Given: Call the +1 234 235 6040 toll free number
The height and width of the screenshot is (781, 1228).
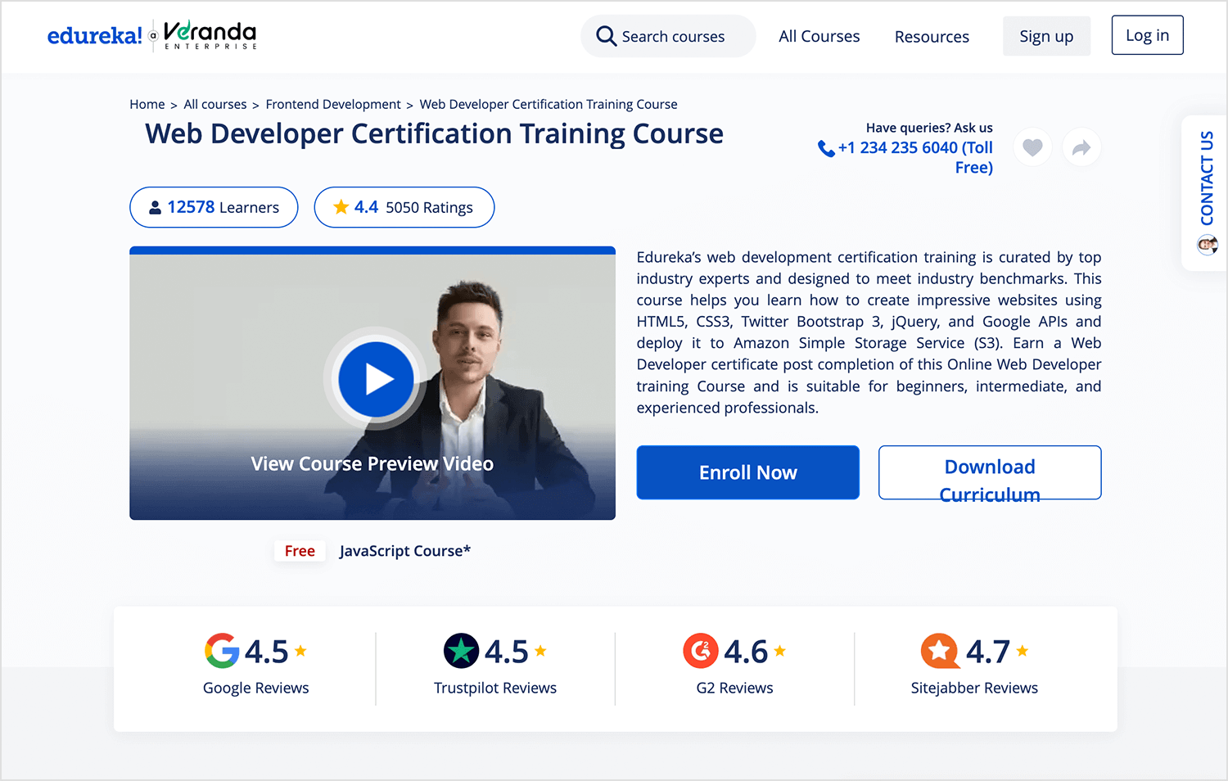Looking at the screenshot, I should (x=915, y=157).
